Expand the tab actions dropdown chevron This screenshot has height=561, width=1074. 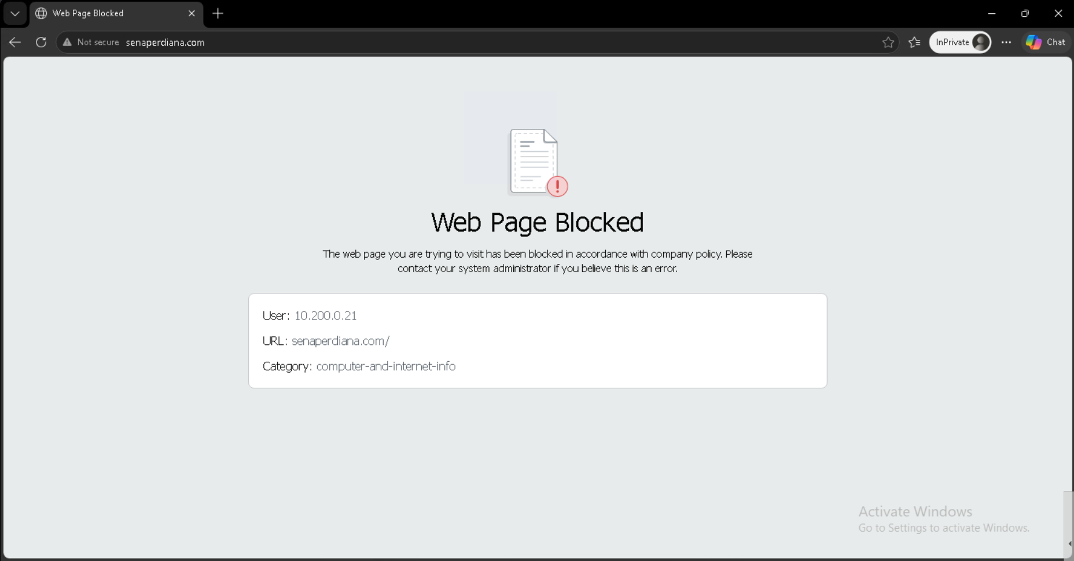(15, 13)
